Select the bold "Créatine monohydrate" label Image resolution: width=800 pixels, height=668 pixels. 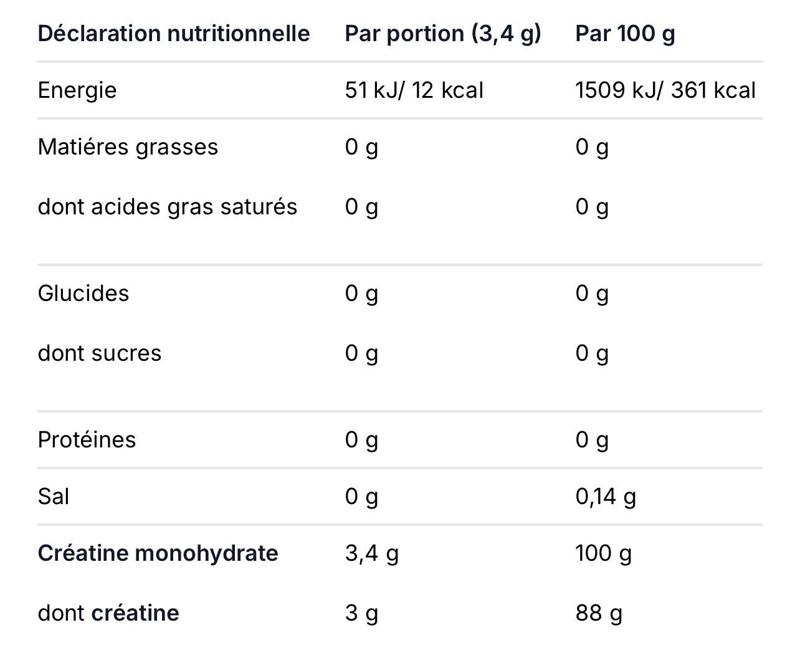[158, 553]
